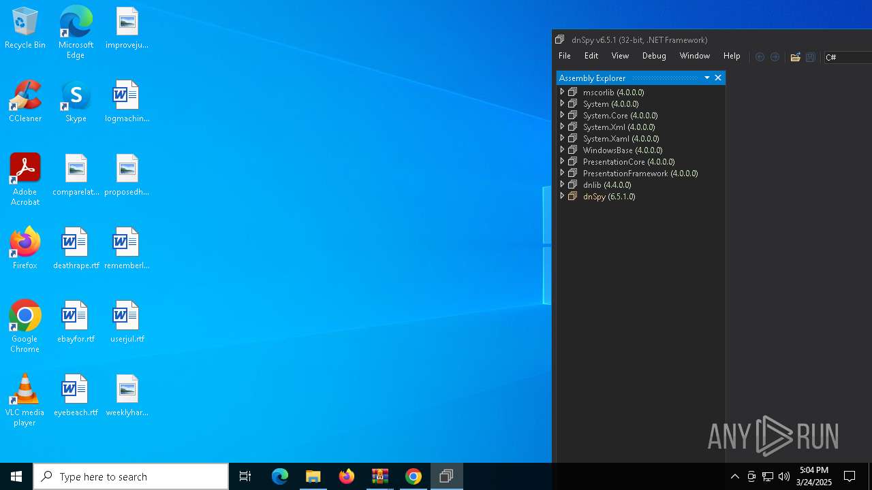Expand the WindowsBase assembly node
The width and height of the screenshot is (872, 490).
[x=562, y=150]
